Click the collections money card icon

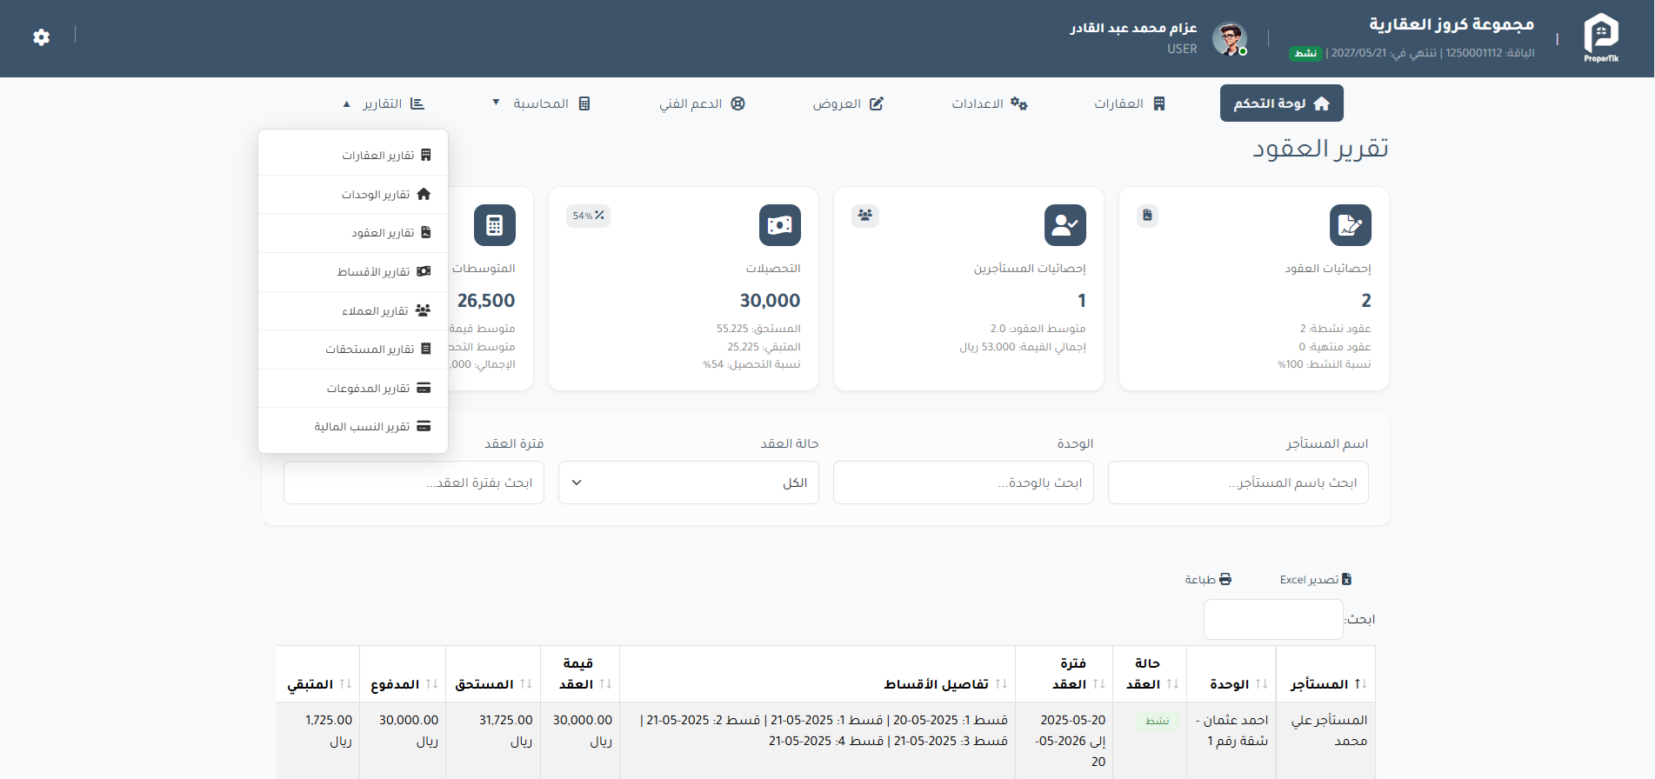coord(779,225)
